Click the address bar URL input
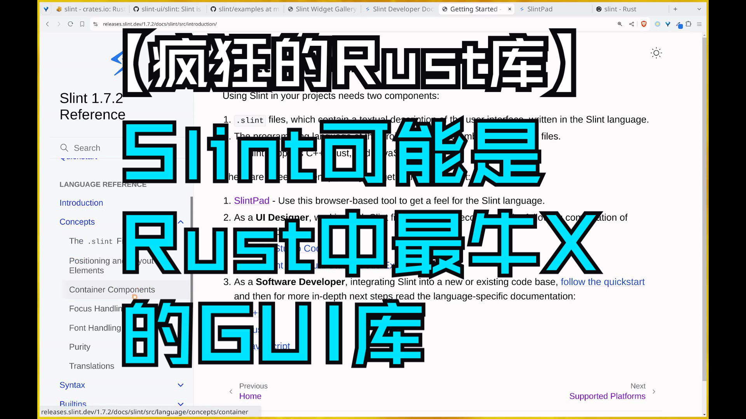 159,24
